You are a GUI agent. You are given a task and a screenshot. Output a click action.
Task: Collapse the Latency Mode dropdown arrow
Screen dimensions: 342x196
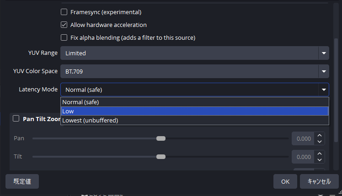pyautogui.click(x=324, y=90)
